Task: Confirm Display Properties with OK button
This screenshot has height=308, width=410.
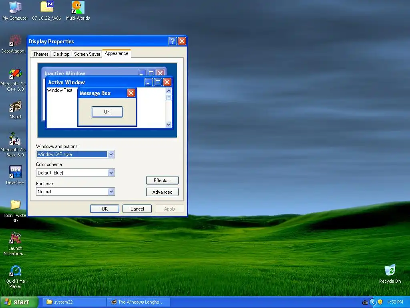Action: 105,209
